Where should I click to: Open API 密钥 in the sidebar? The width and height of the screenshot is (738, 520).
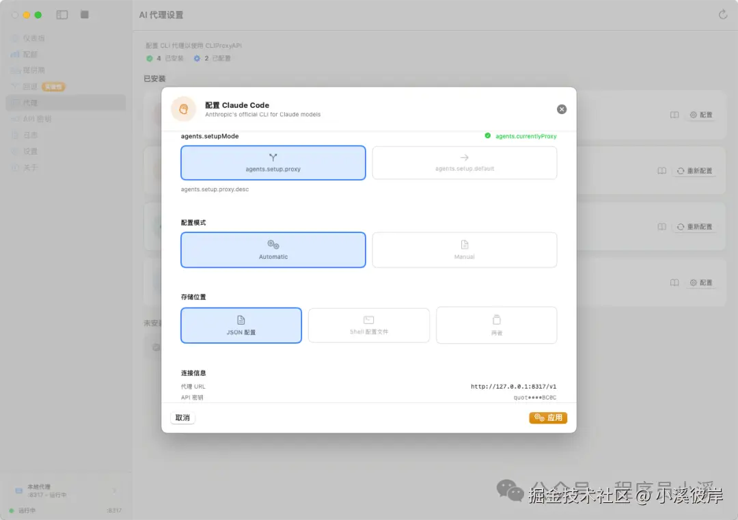(66, 119)
